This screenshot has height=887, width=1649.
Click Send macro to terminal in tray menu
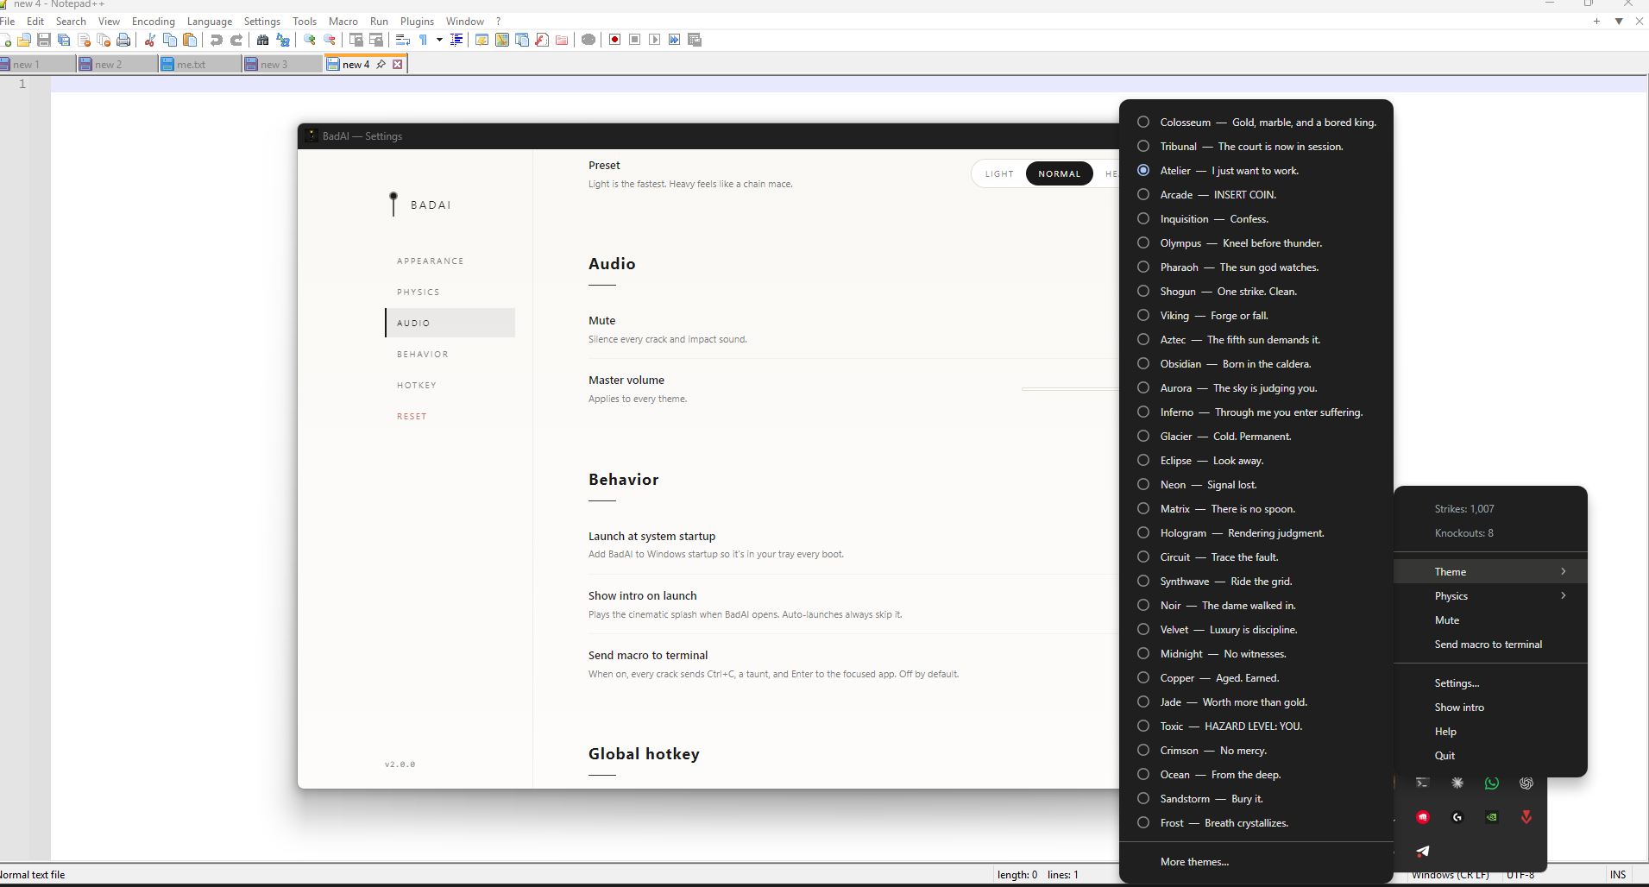point(1490,644)
